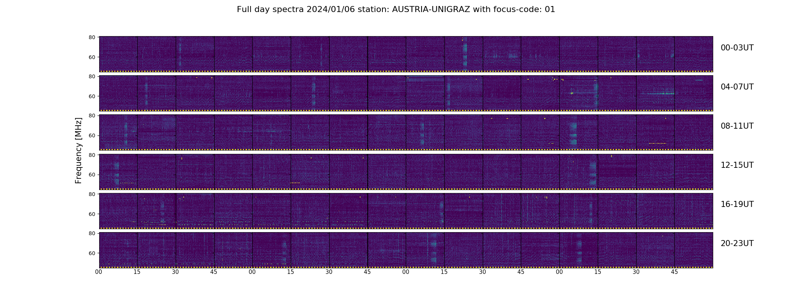
Task: Click the leftmost "00" time axis tick label
Action: click(x=99, y=272)
